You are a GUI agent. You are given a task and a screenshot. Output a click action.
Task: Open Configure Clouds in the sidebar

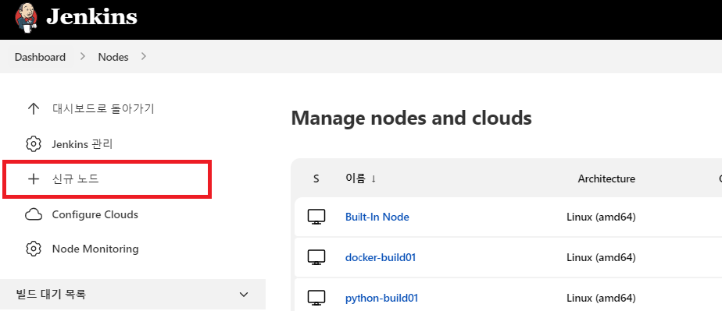95,214
